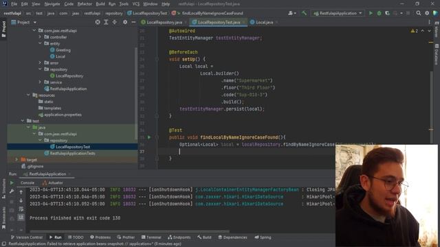Open Maven tool window on right stripe

click(437, 29)
